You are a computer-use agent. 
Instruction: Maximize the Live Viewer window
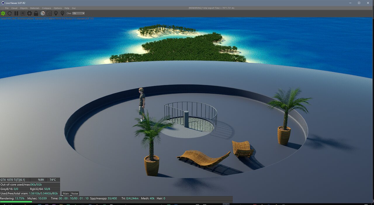tap(359, 3)
